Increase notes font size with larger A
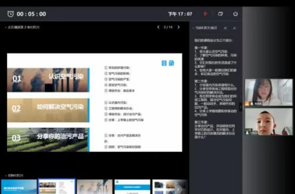This screenshot has width=295, height=194. [225, 28]
